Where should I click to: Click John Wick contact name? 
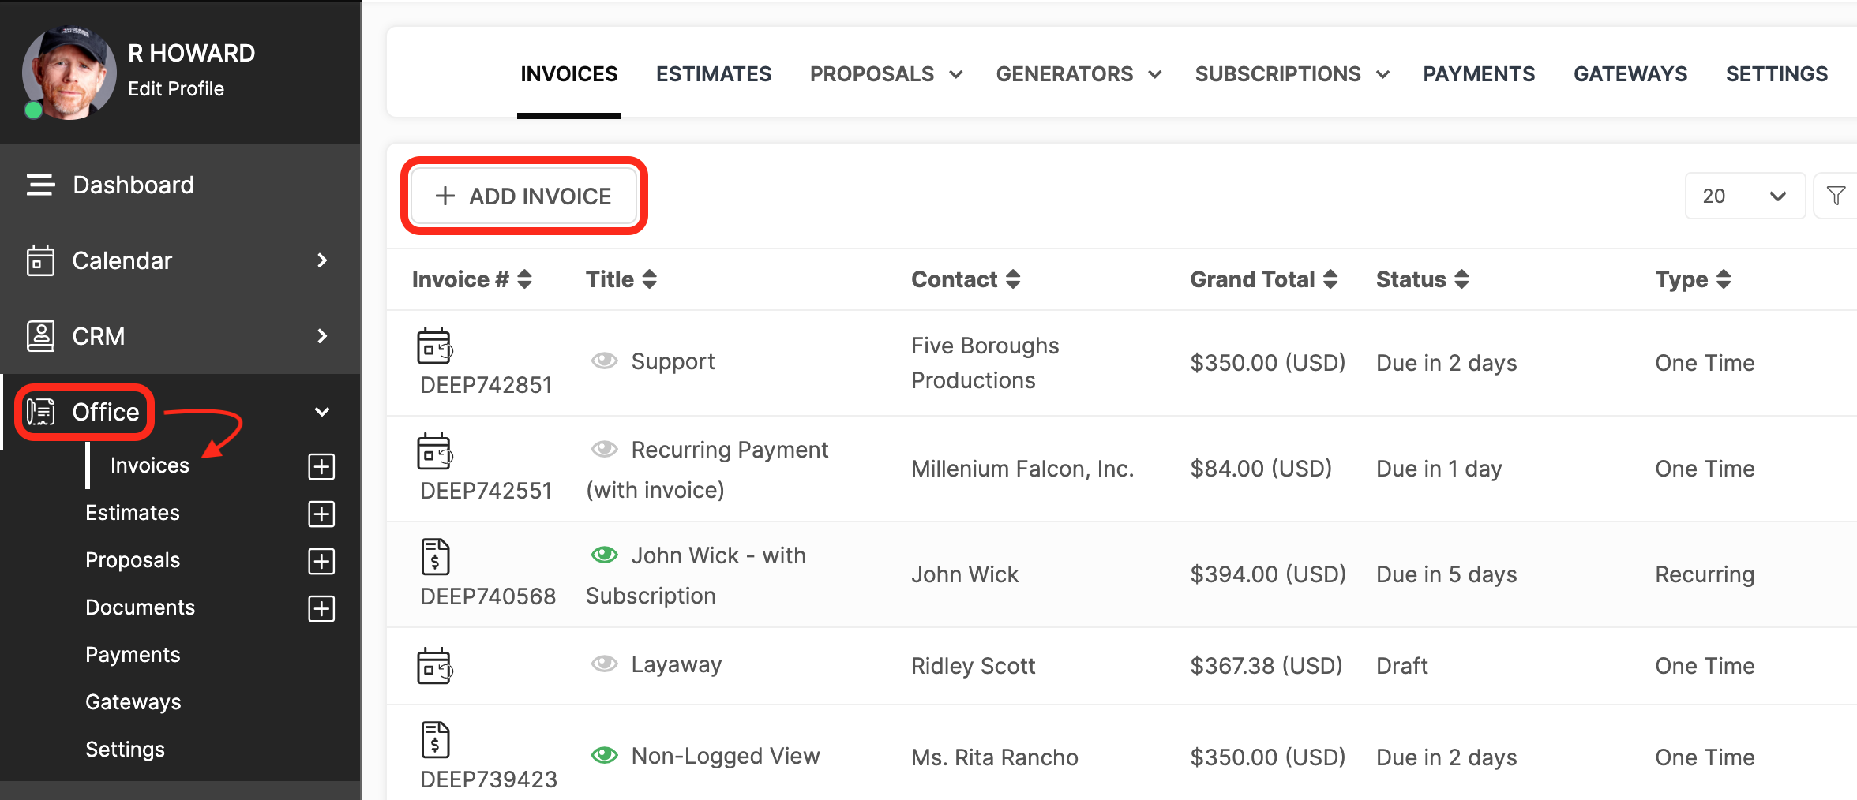[965, 574]
